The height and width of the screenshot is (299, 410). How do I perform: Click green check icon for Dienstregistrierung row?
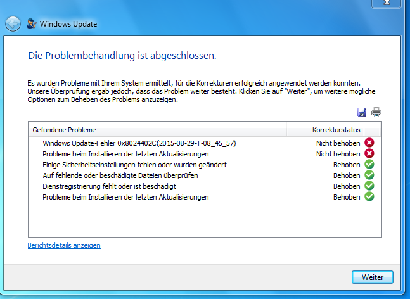pyautogui.click(x=369, y=186)
